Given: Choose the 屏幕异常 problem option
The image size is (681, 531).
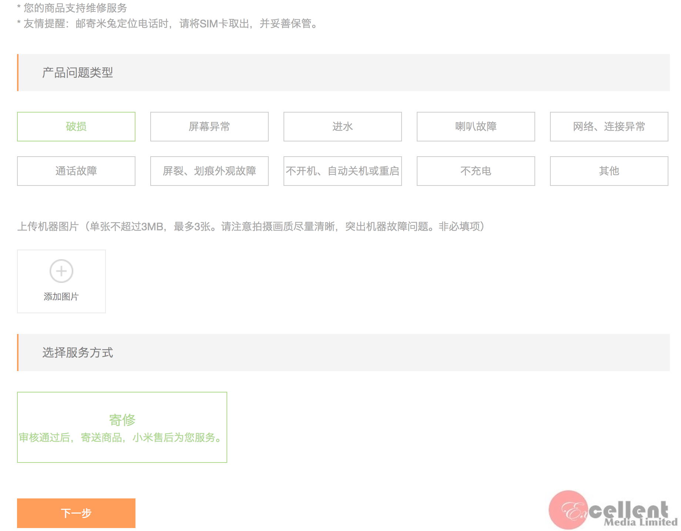Looking at the screenshot, I should pos(209,127).
